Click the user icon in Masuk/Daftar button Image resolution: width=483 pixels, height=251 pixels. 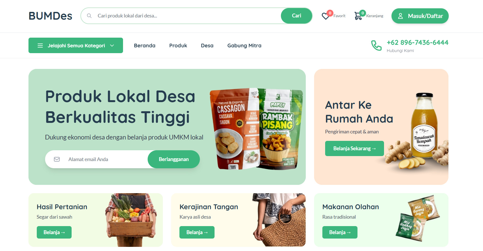point(400,16)
